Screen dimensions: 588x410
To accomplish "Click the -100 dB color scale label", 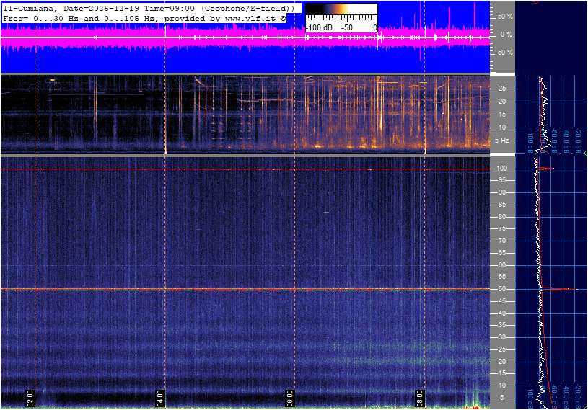I will pyautogui.click(x=318, y=27).
